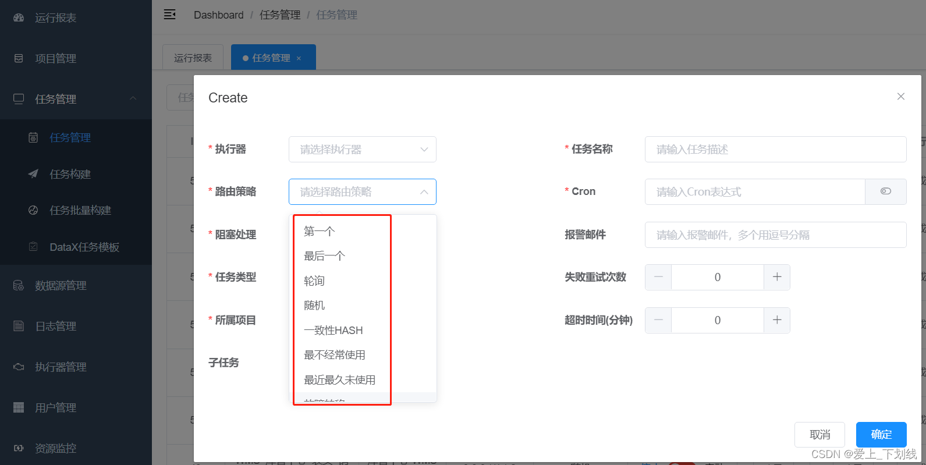Viewport: 926px width, 465px height.
Task: Open 资源监控 sidebar menu
Action: [76, 448]
